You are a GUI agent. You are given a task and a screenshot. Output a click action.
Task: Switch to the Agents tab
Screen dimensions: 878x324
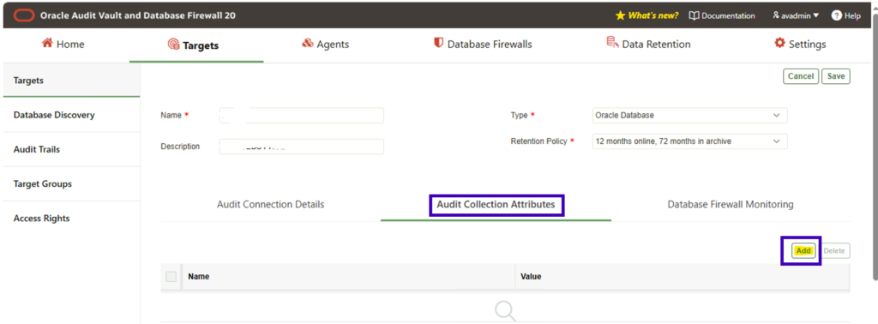[325, 45]
